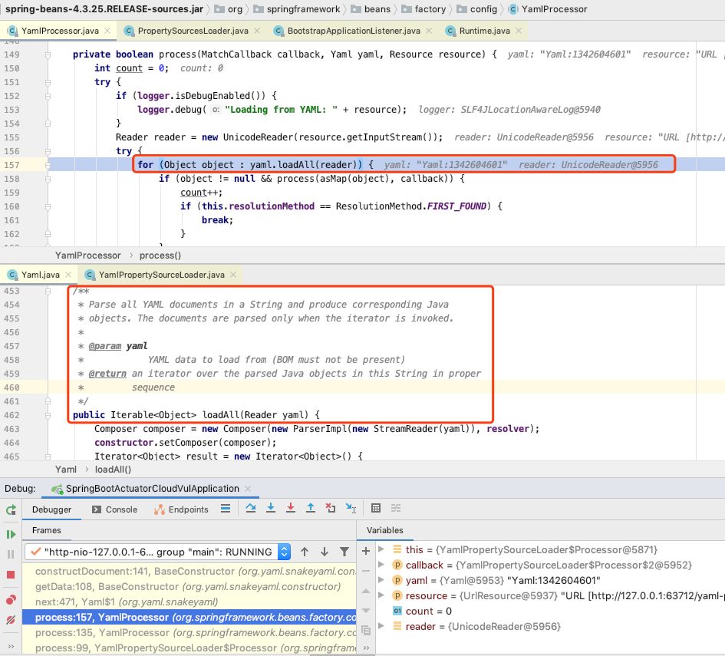Click the Step Over icon

[251, 508]
